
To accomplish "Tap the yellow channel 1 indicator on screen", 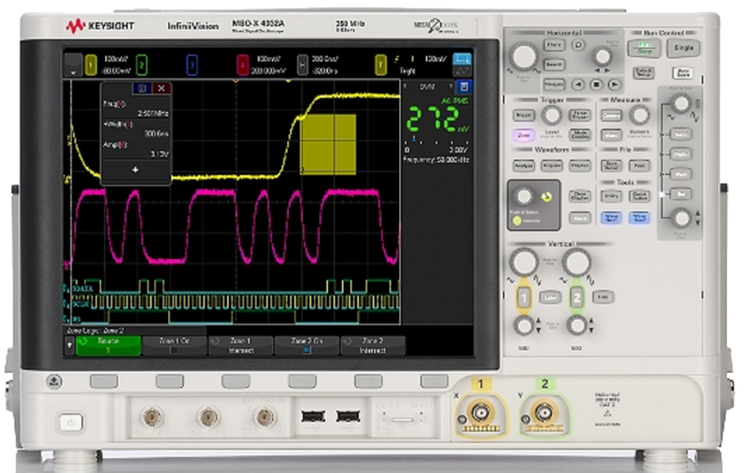I will (91, 64).
